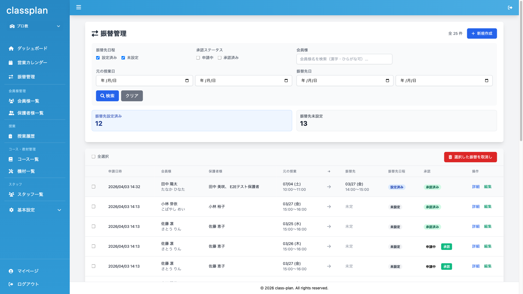Screen dimensions: 523x294
Task: Click the 新規作成 button
Action: pyautogui.click(x=482, y=33)
